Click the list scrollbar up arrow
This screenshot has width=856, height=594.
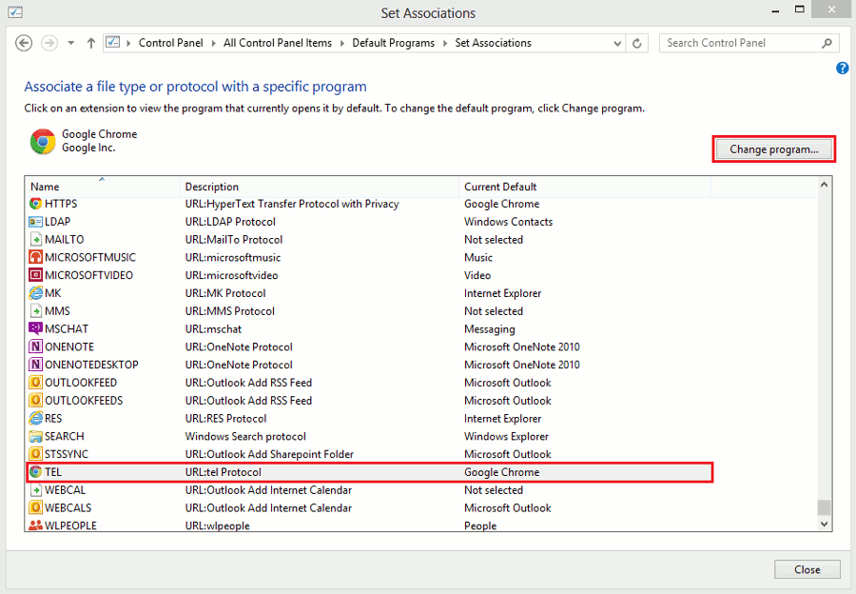pos(824,185)
